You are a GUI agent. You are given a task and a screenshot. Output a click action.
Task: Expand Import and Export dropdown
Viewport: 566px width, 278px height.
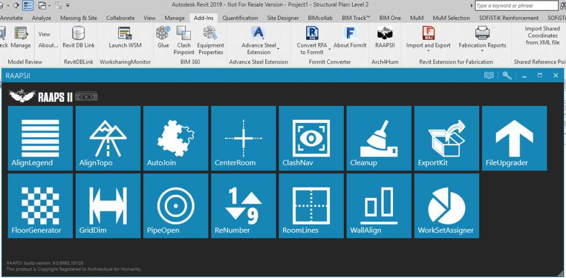click(x=428, y=51)
